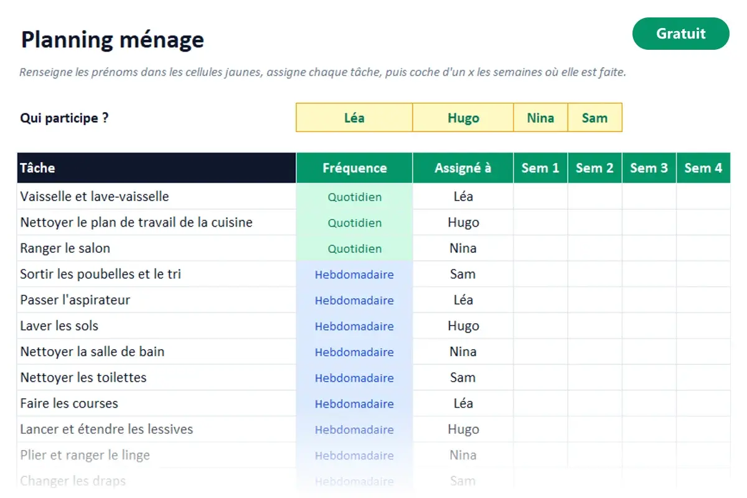Image resolution: width=747 pixels, height=498 pixels.
Task: Click the Fréquence column header
Action: (x=354, y=168)
